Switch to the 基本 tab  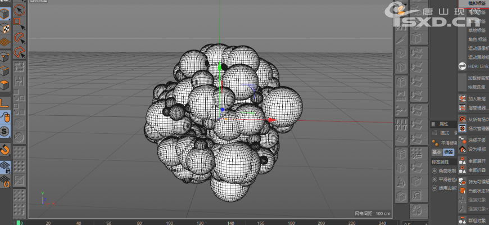[x=437, y=152]
